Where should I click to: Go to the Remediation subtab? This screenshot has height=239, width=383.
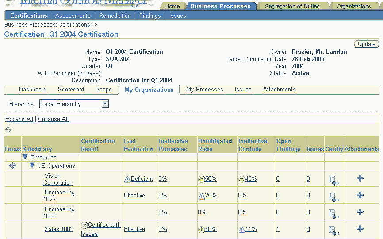[115, 15]
